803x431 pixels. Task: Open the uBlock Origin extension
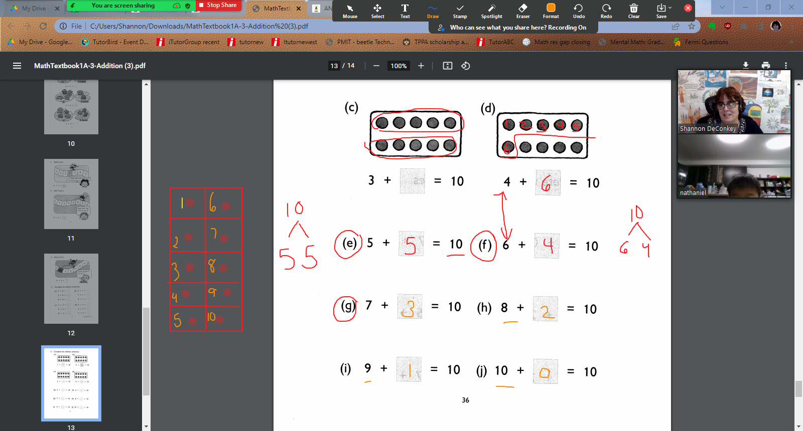(x=728, y=26)
